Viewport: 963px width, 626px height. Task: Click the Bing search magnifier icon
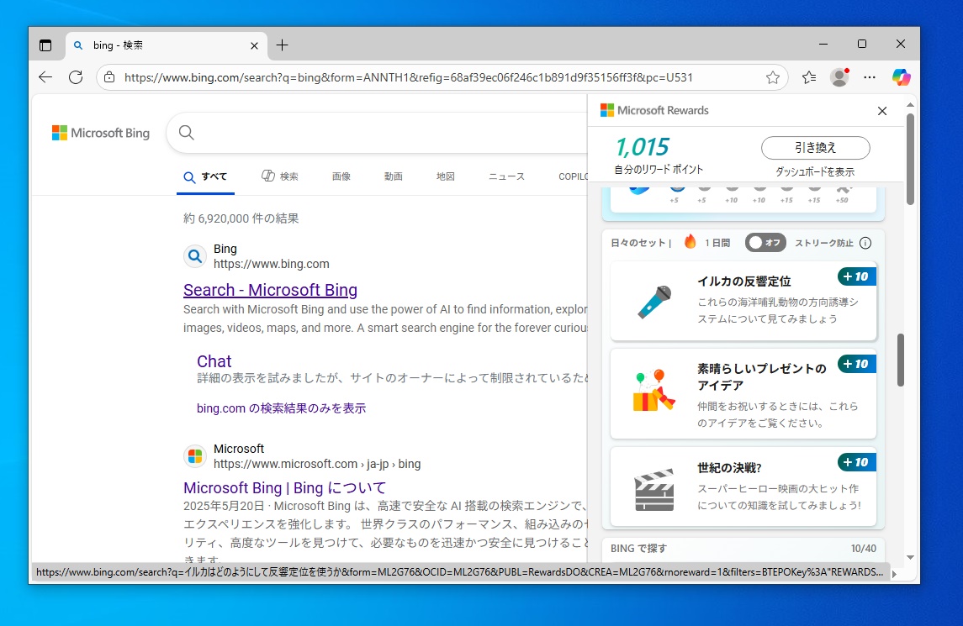click(187, 133)
